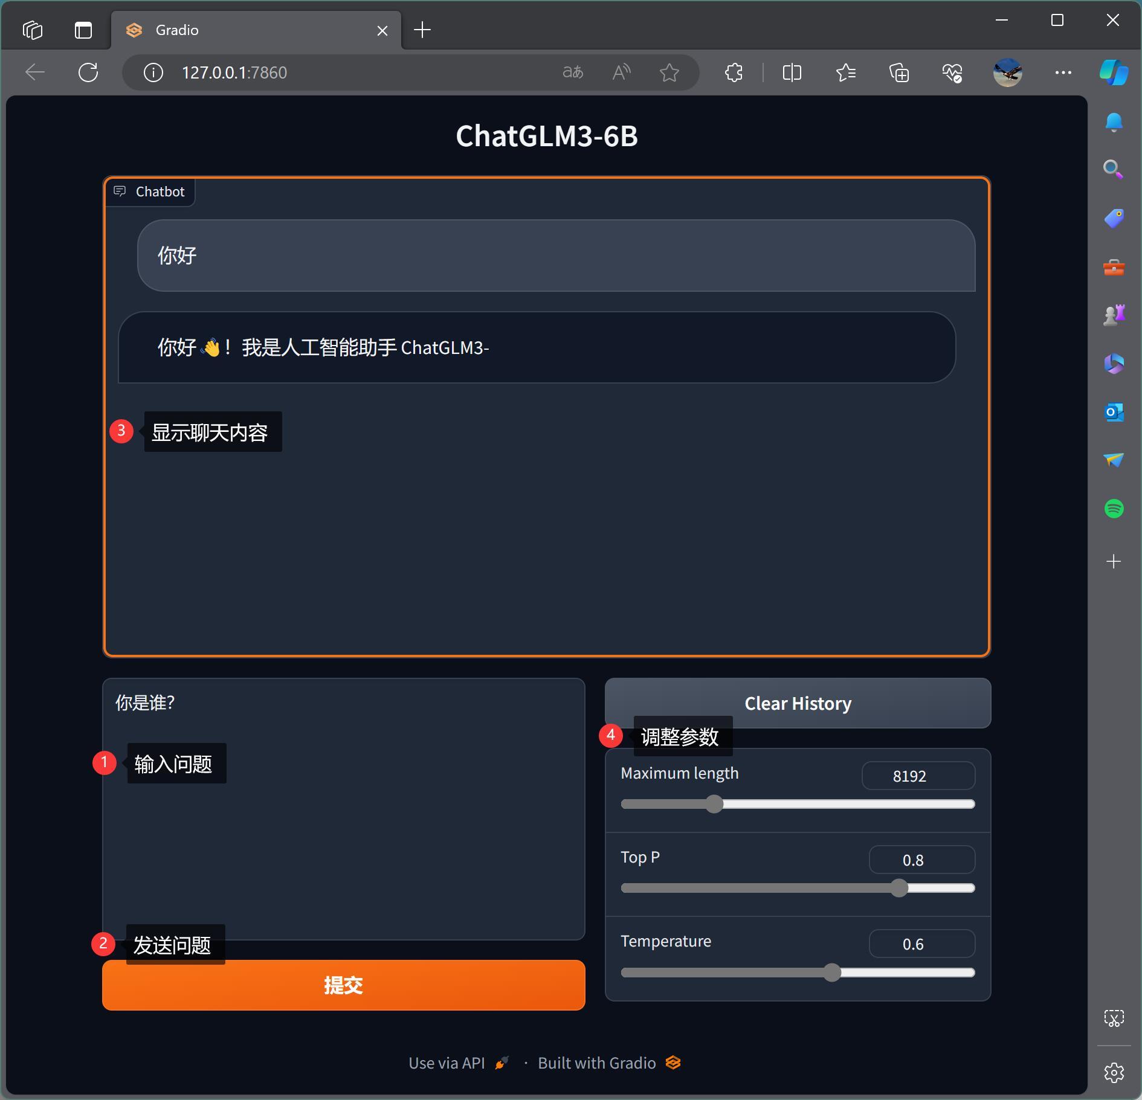Open the vertical tab actions menu icon
The image size is (1142, 1100).
pyautogui.click(x=83, y=30)
